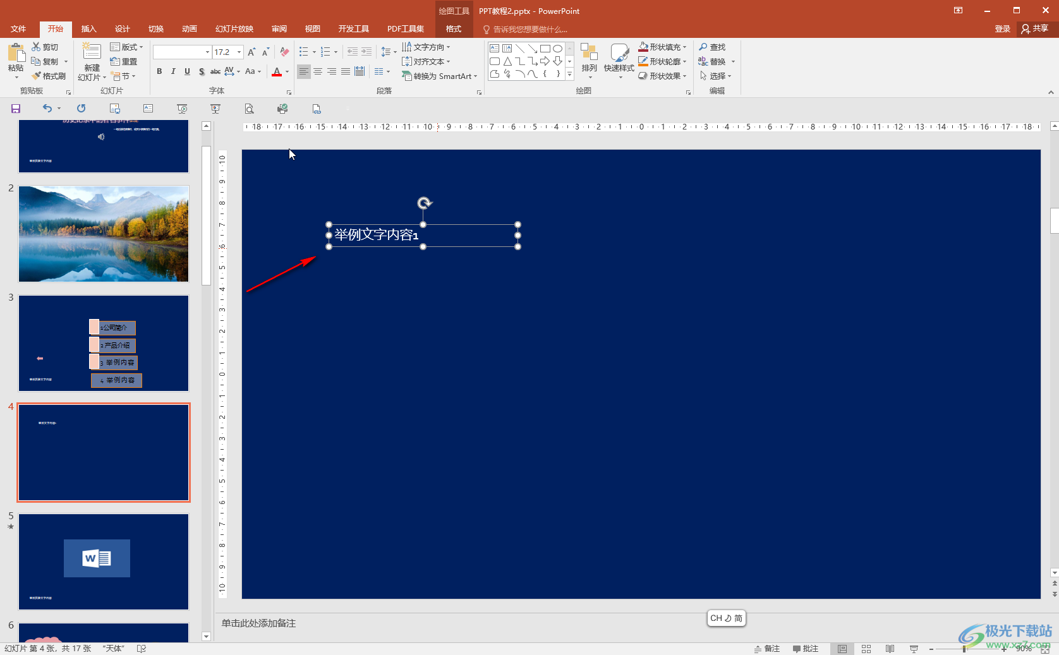The height and width of the screenshot is (655, 1059).
Task: Convert text to SmartArt (转换为 SmartArt)
Action: [x=440, y=76]
